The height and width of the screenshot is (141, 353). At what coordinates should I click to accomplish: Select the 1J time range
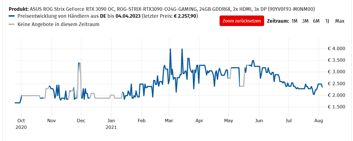[x=327, y=21]
